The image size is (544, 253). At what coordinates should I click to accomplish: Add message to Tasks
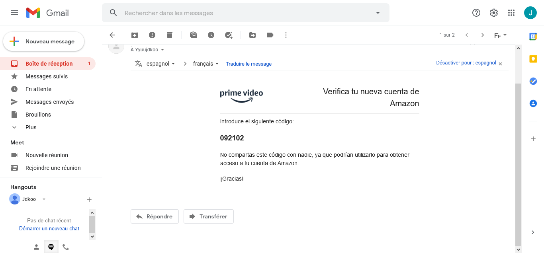(229, 35)
